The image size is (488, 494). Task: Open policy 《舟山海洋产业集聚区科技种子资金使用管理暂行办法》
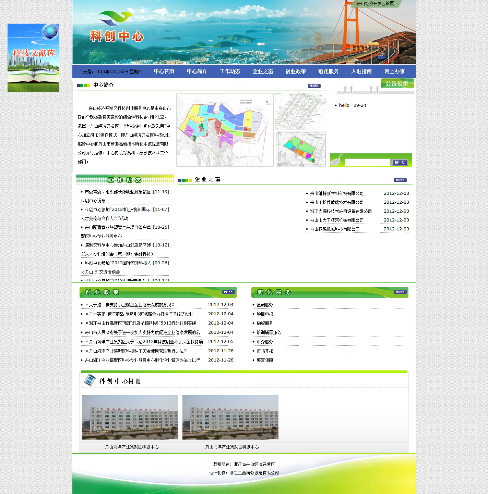[x=136, y=351]
